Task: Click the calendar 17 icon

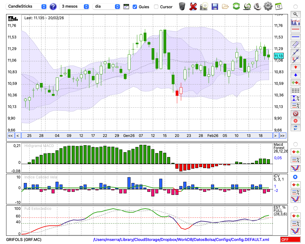Action: (278, 6)
